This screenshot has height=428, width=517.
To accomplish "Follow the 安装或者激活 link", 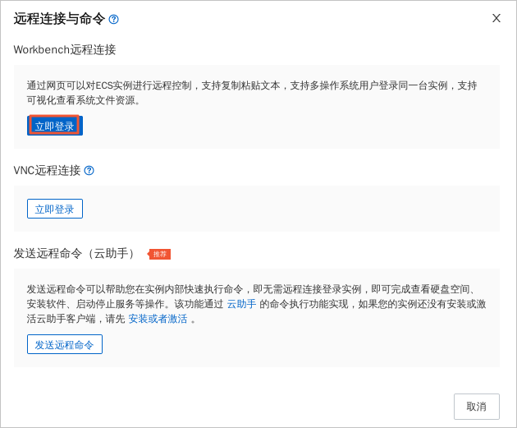I will (158, 319).
